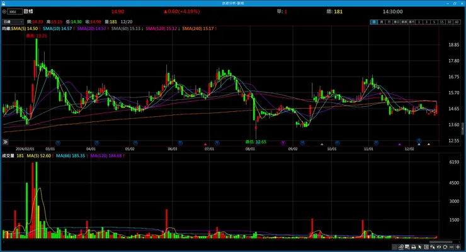466x252 pixels.
Task: Click the horizontal scrollbar under volume chart
Action: [x=441, y=242]
